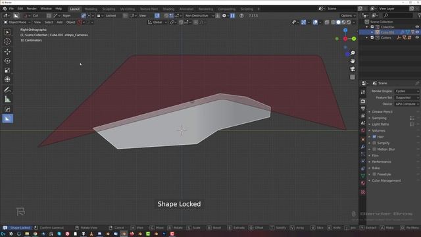Image resolution: width=421 pixels, height=237 pixels.
Task: Open the viewport Add menu
Action: 60,22
